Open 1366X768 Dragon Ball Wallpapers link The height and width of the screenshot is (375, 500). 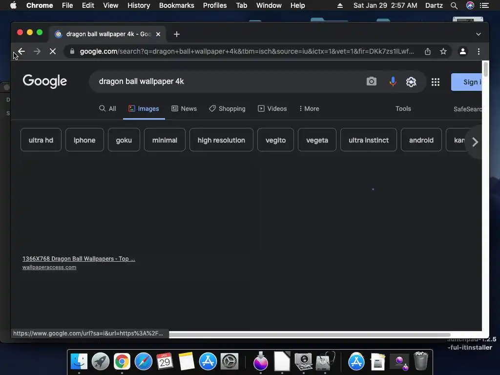(79, 259)
